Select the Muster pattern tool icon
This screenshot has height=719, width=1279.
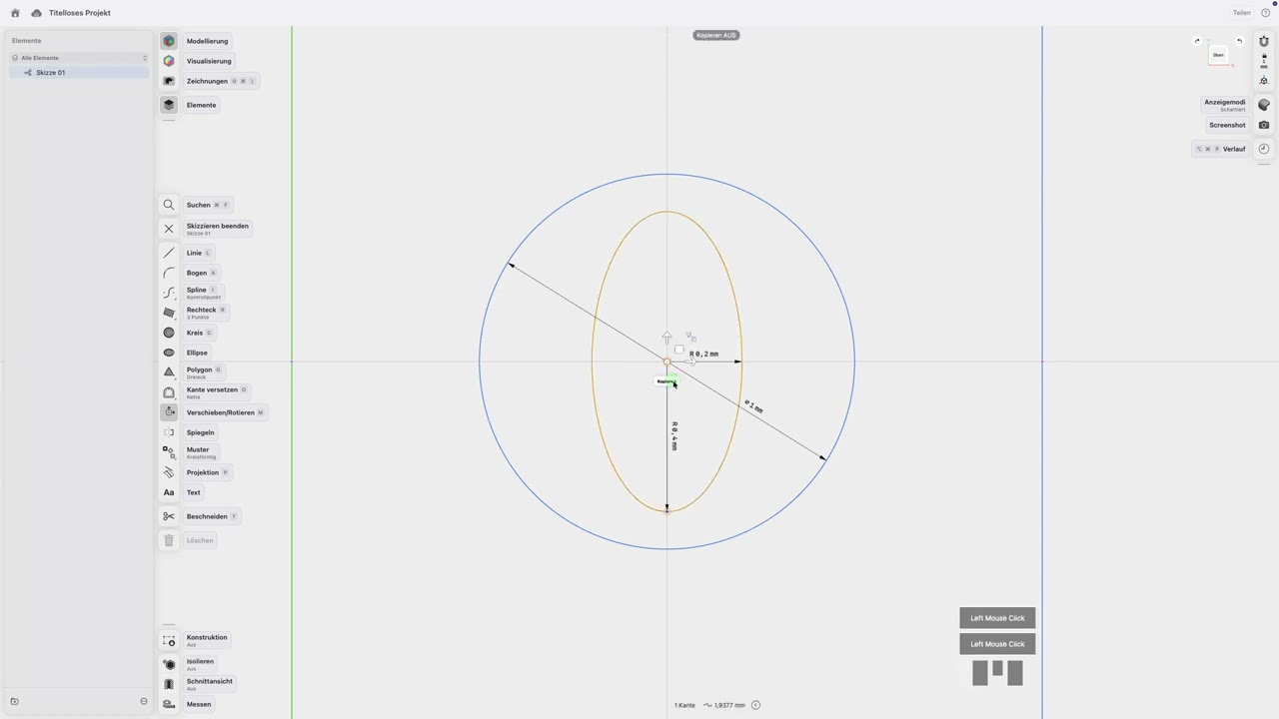[x=169, y=452]
